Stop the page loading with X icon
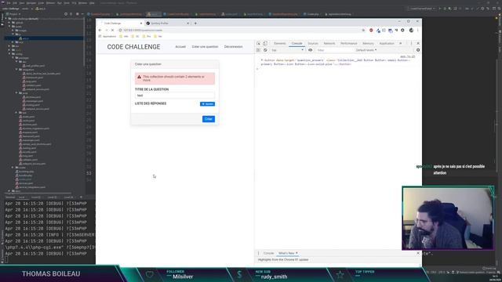 point(112,30)
